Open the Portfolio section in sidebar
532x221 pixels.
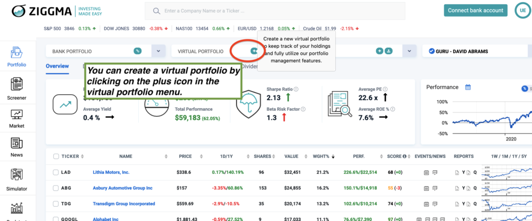tap(17, 57)
